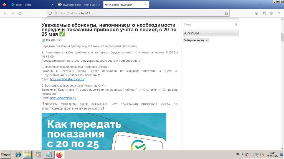Click the search magnifier icon in Поиск box
Image resolution: width=284 pixels, height=159 pixels.
coord(236,25)
